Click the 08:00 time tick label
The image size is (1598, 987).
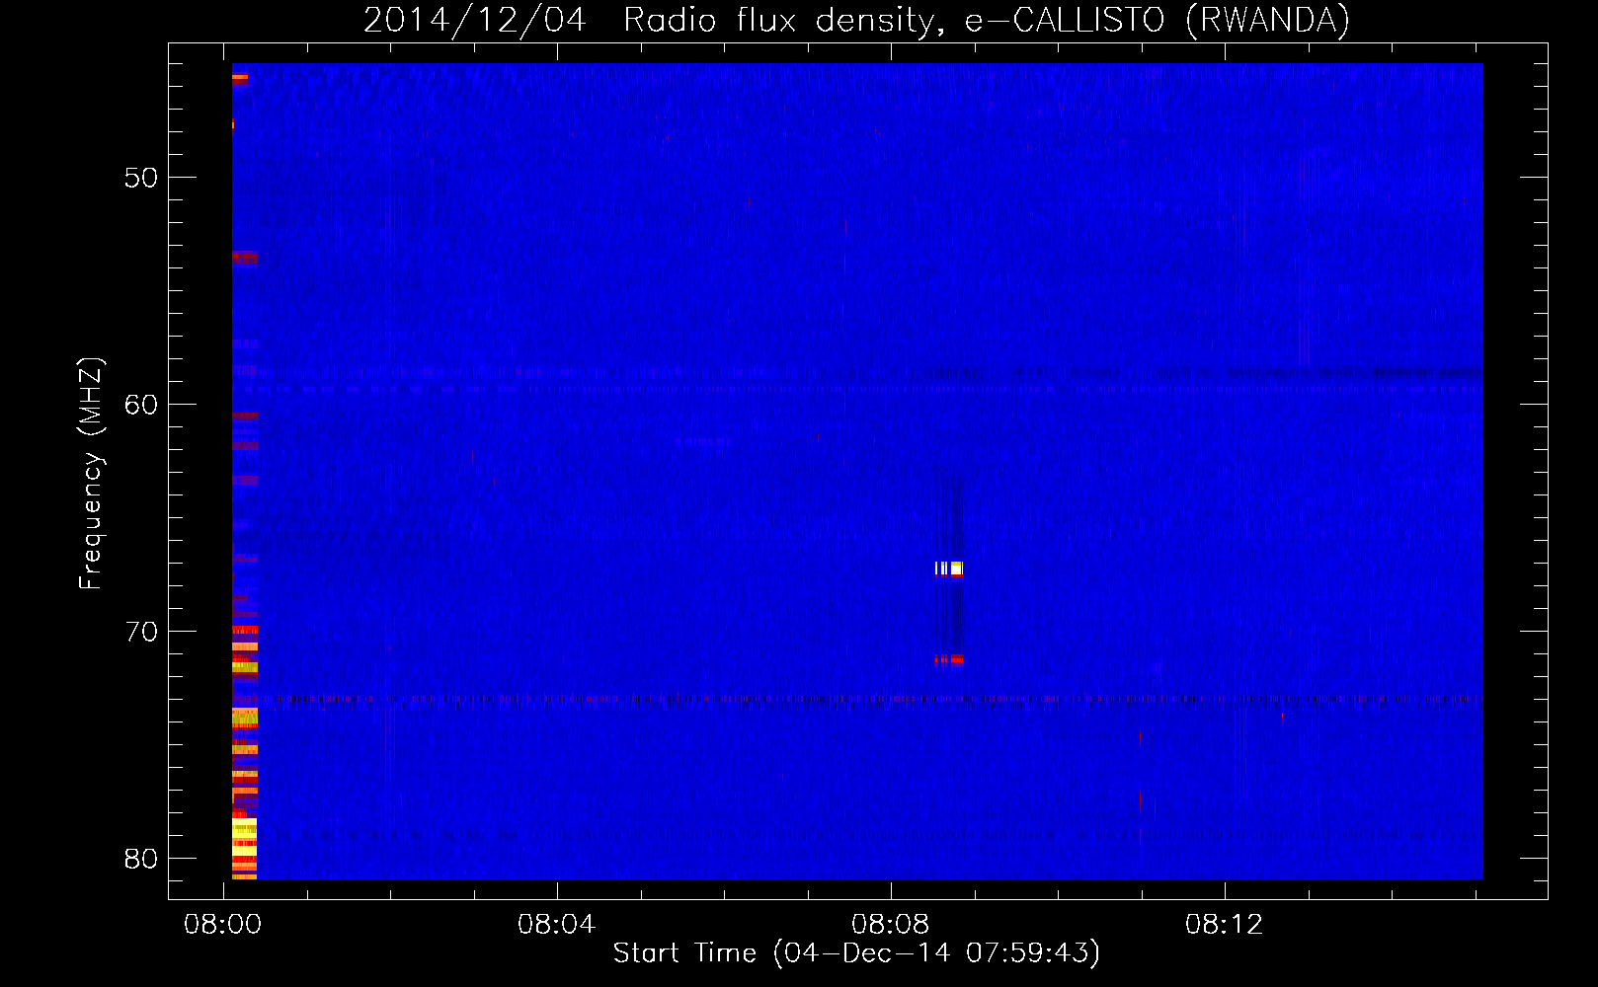[223, 925]
